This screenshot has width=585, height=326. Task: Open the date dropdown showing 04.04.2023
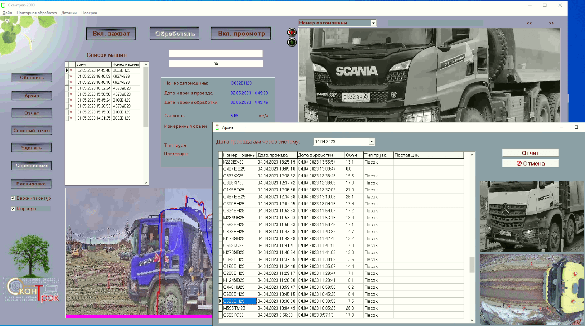coord(371,142)
